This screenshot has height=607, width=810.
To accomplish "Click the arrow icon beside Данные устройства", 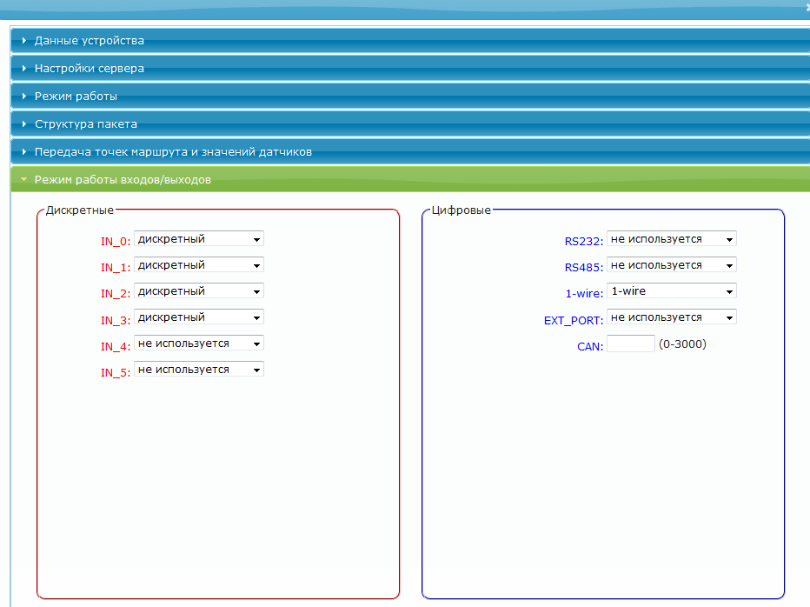I will click(24, 41).
